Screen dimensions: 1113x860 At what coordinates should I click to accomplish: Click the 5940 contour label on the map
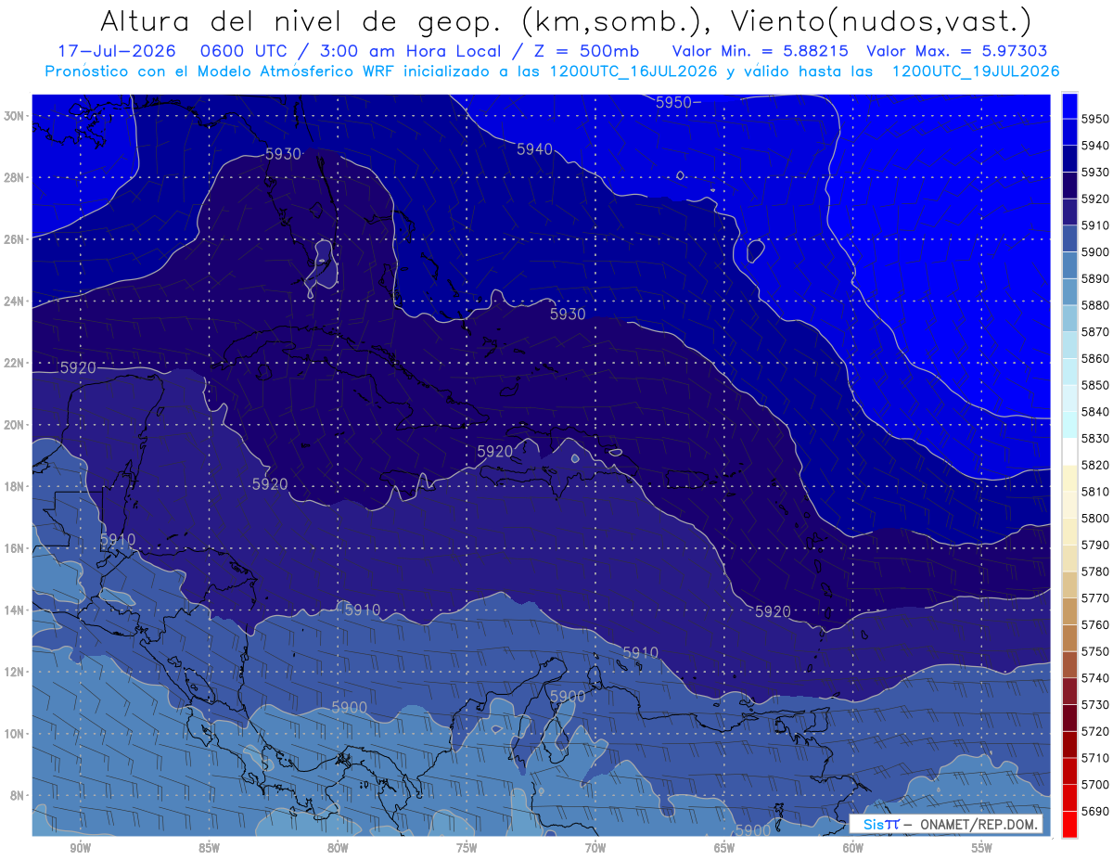tap(534, 149)
